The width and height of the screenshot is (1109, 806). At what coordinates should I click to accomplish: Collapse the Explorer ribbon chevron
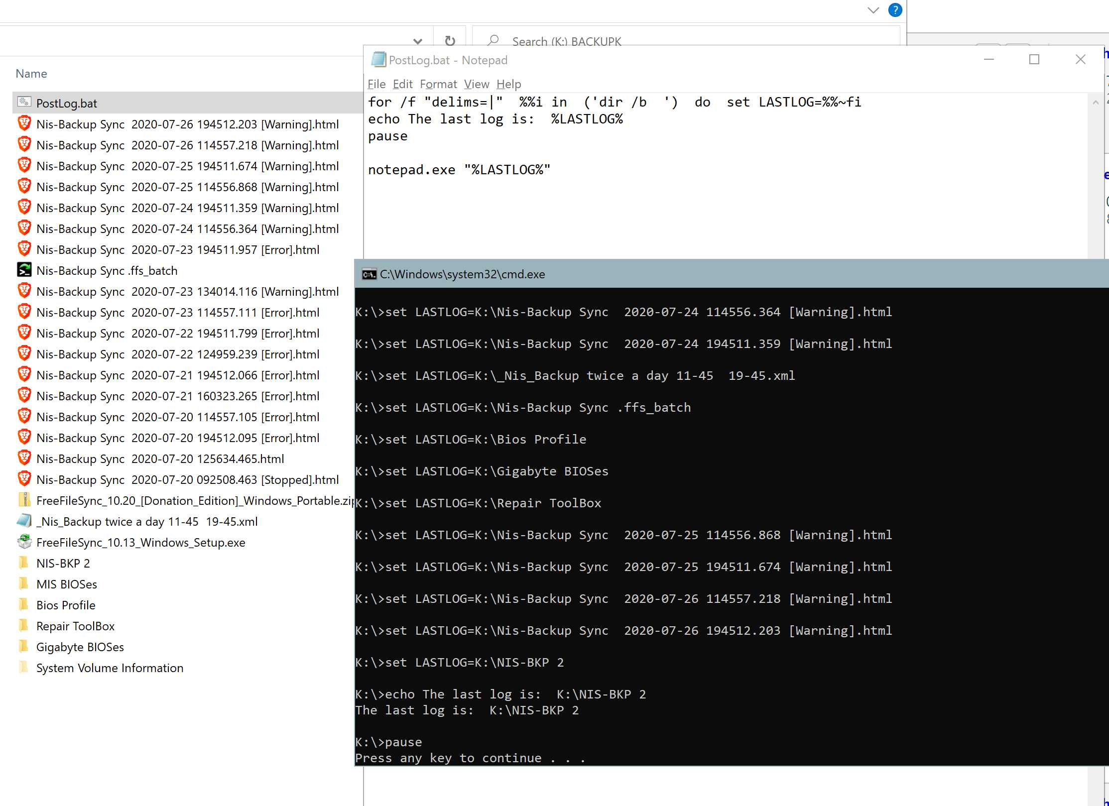[x=873, y=10]
